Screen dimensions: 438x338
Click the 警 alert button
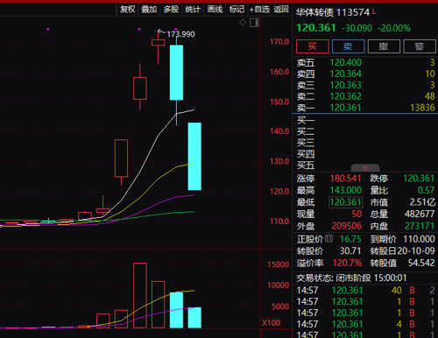(x=420, y=46)
